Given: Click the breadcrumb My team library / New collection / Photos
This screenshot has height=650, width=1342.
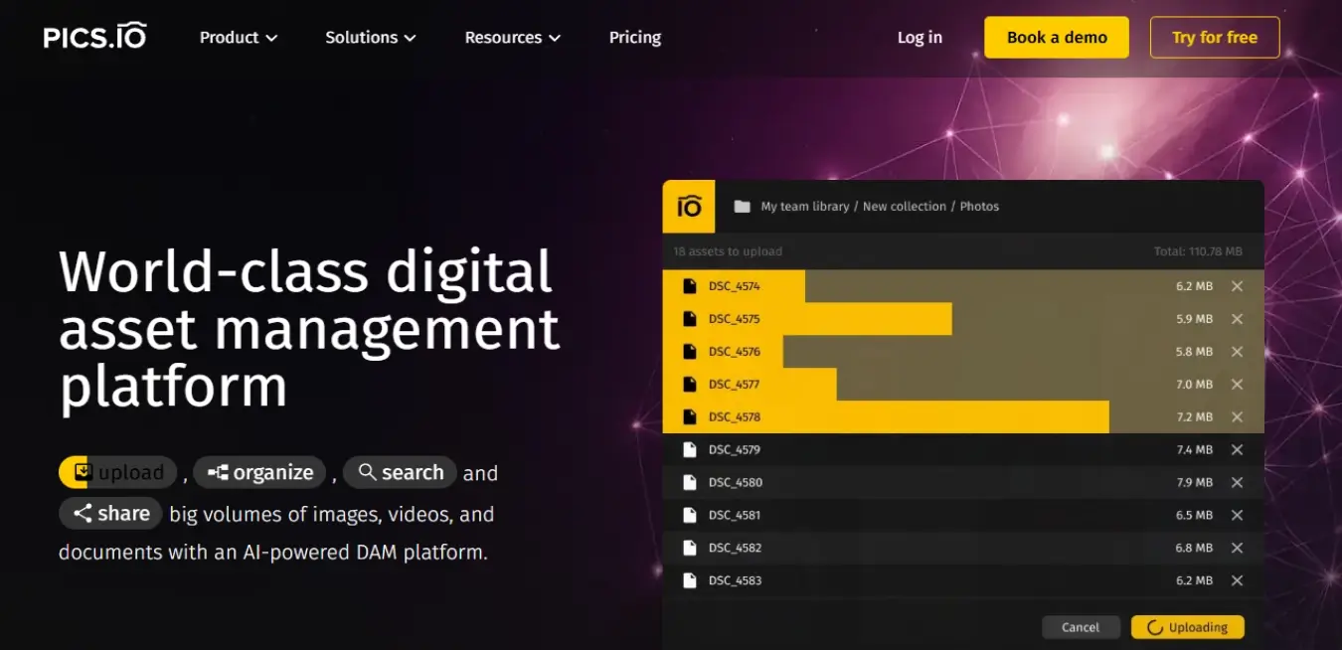Looking at the screenshot, I should pyautogui.click(x=880, y=207).
